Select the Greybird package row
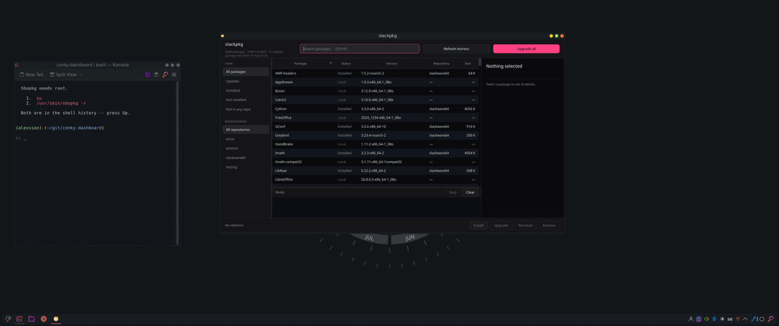The image size is (779, 326). [375, 135]
